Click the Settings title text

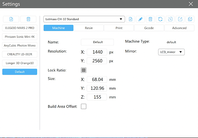click(x=11, y=4)
